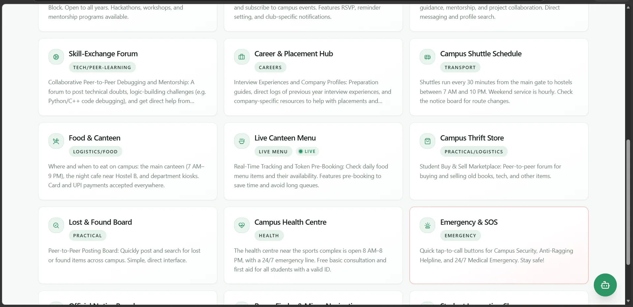The width and height of the screenshot is (633, 307).
Task: Click the 'Interview Experiences and Company Profiles' text
Action: [x=313, y=91]
